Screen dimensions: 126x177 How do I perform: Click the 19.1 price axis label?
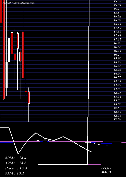point(116,9)
